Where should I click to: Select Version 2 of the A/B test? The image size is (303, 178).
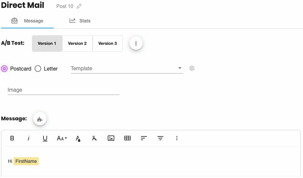coord(77,43)
